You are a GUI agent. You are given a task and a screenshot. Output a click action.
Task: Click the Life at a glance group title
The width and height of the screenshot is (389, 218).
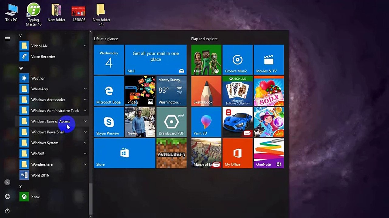tap(106, 39)
